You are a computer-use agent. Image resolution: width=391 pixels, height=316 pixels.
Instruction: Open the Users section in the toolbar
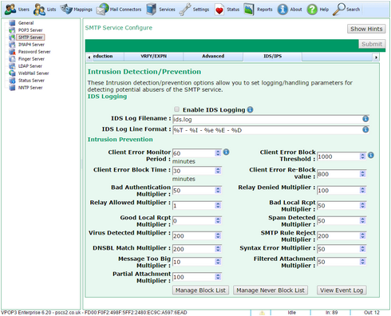[x=17, y=10]
